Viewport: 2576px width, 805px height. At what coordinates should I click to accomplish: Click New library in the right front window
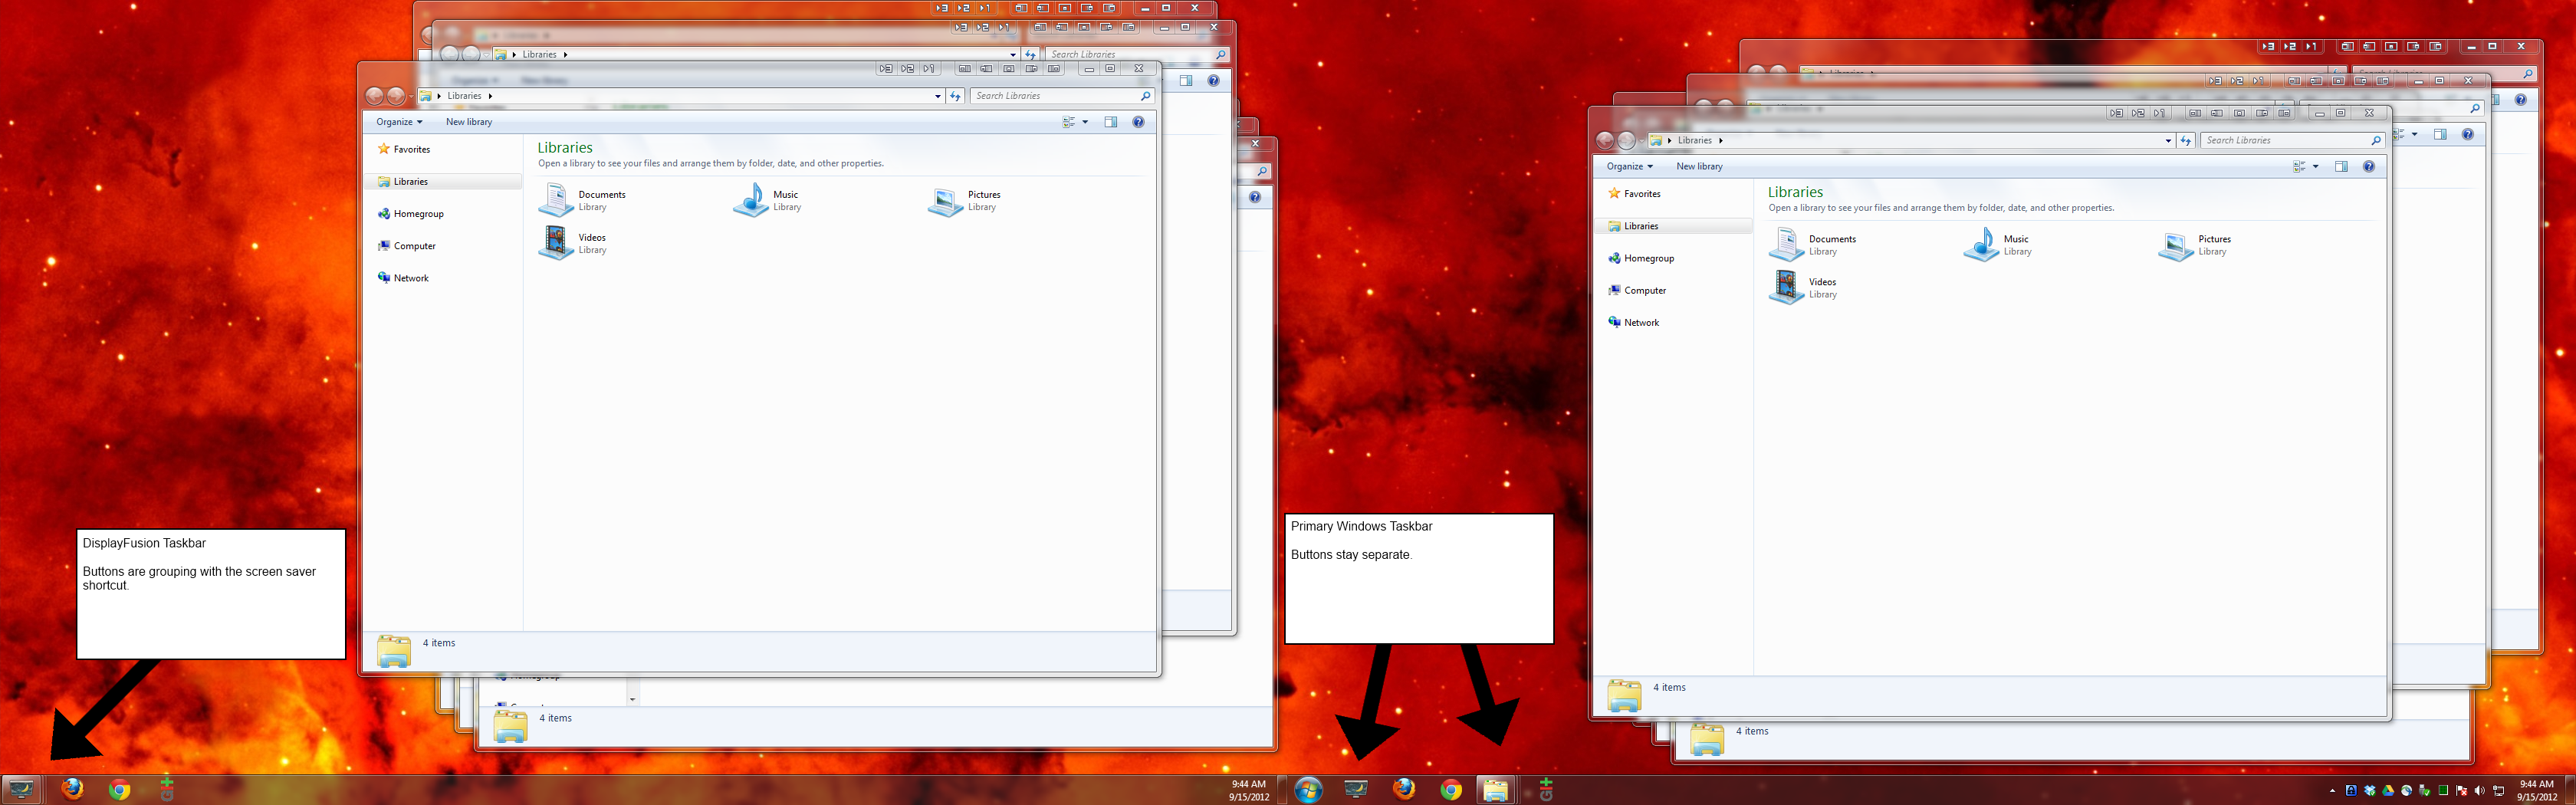[1699, 167]
